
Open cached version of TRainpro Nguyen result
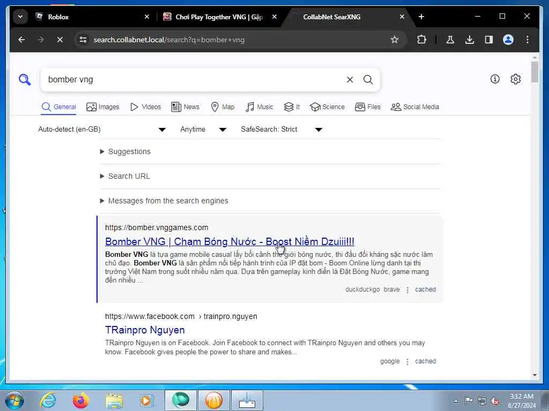tap(425, 361)
